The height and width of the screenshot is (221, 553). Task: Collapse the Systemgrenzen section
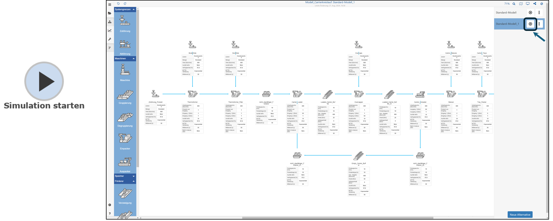pyautogui.click(x=133, y=10)
